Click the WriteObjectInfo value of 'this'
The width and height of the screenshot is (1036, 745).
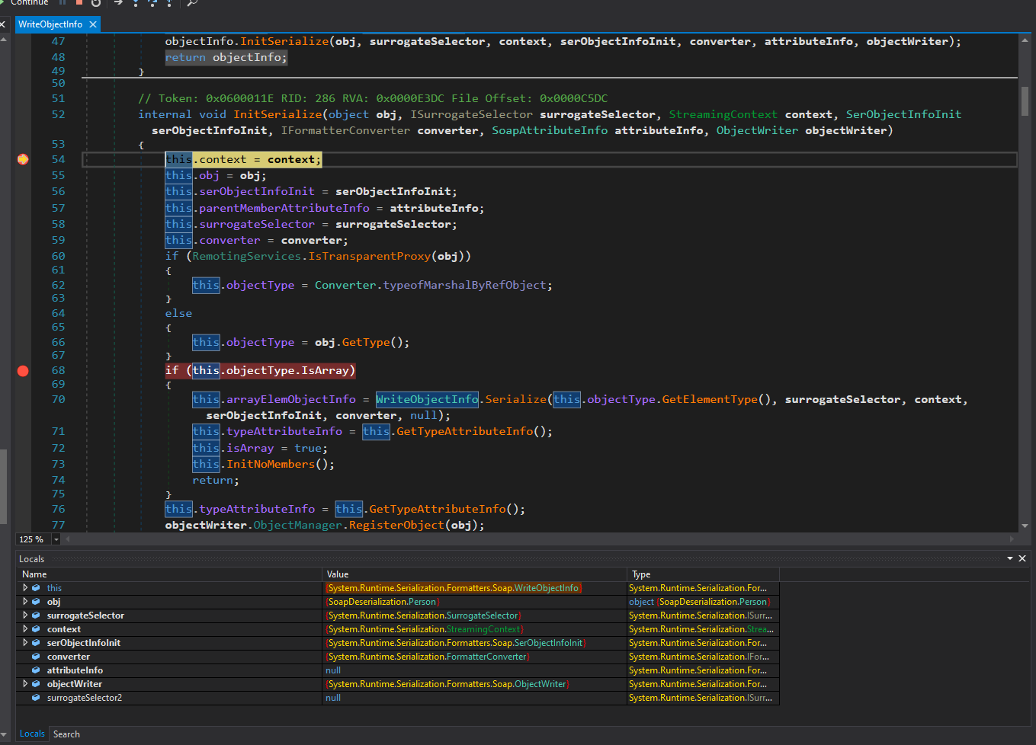tap(454, 588)
